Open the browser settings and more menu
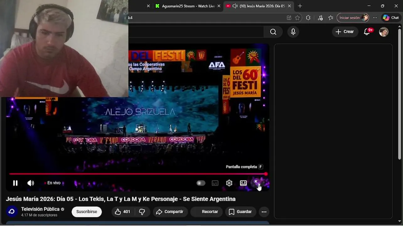Screen dimensions: 403x226 point(375,18)
